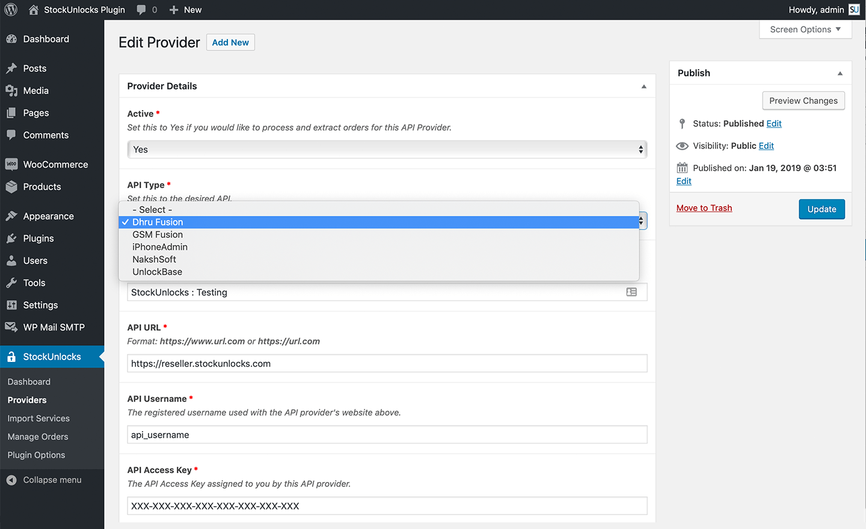
Task: Open the Active Yes dropdown
Action: pos(387,150)
